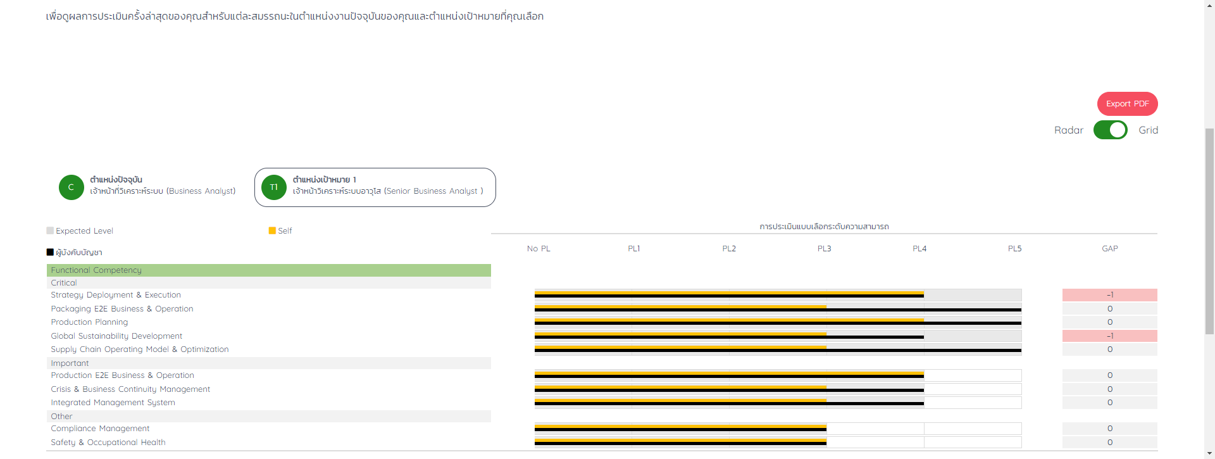Image resolution: width=1215 pixels, height=459 pixels.
Task: Click the black supervisor legend swatch
Action: tap(50, 252)
